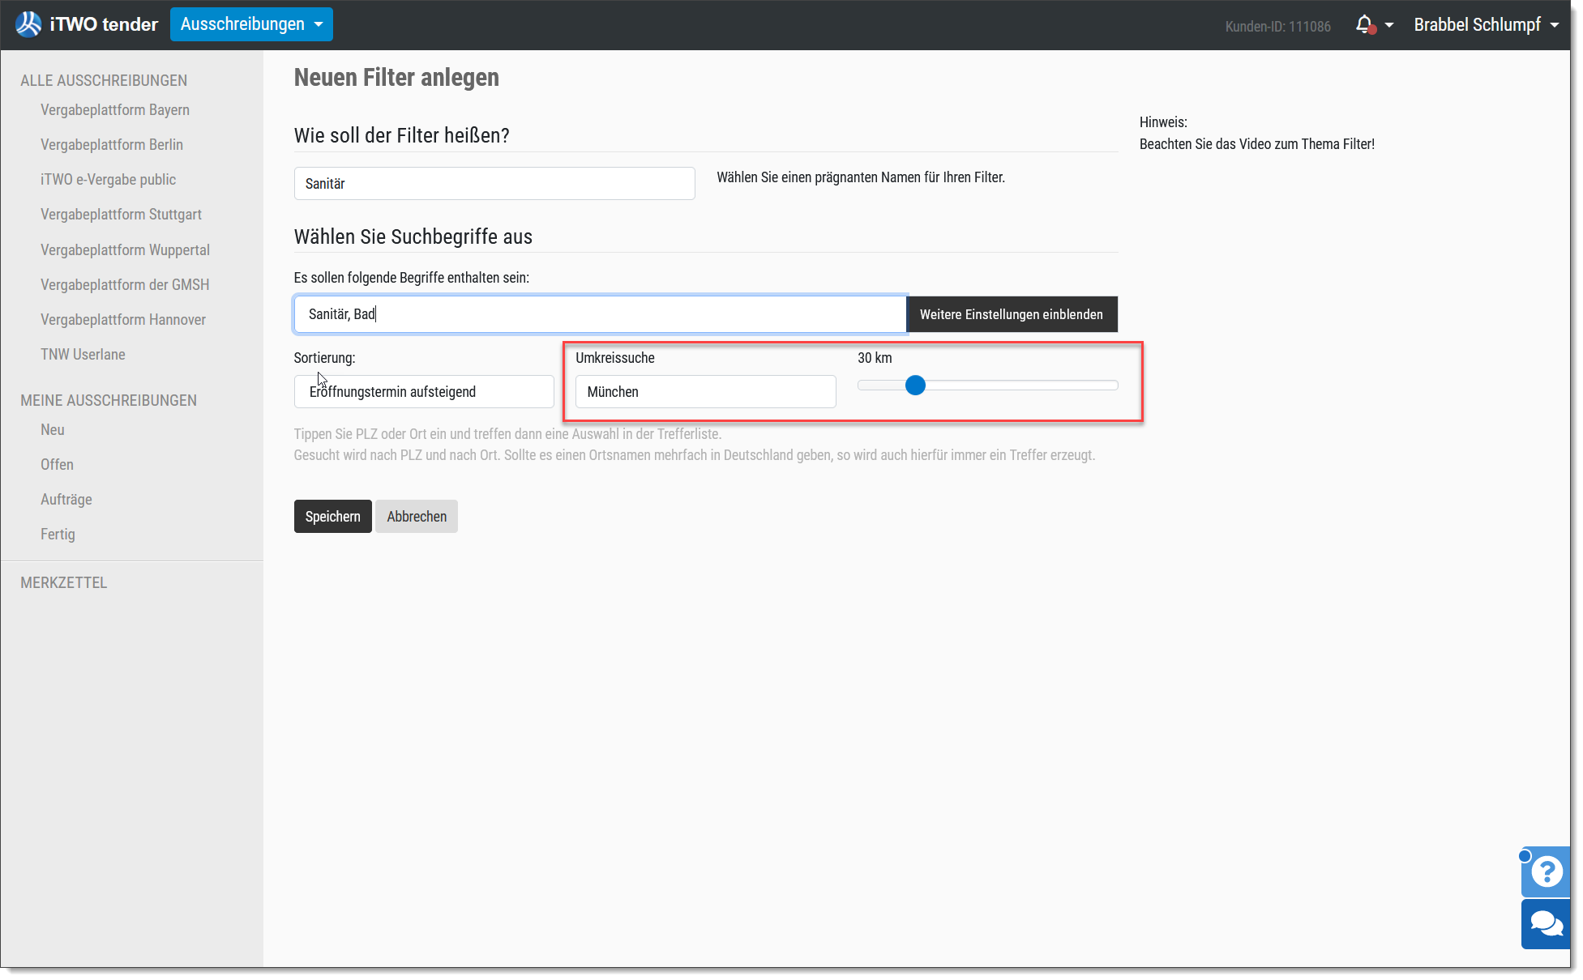Click the Meine Ausschreibungen heading

click(109, 401)
